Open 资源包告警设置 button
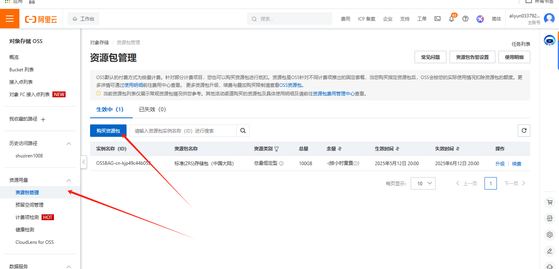This screenshot has width=559, height=269. 472,57
